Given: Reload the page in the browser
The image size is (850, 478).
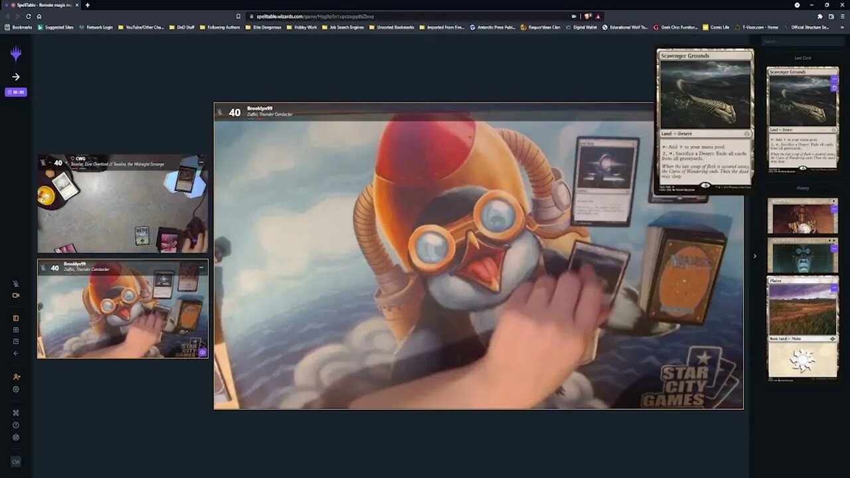Looking at the screenshot, I should click(28, 16).
